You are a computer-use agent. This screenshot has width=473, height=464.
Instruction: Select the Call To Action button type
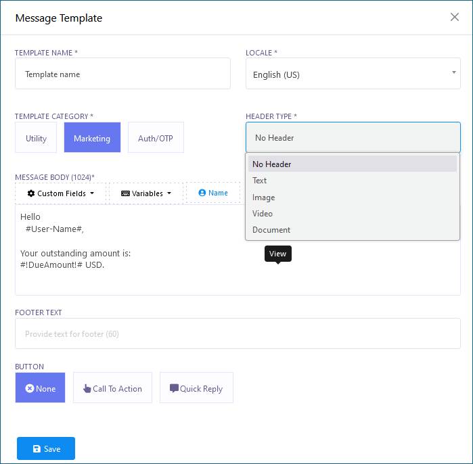112,388
